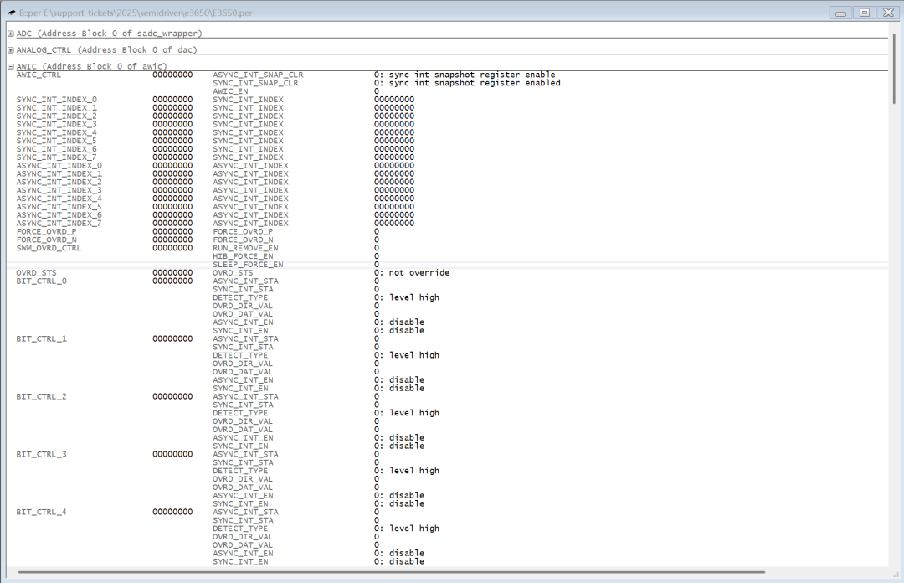Click the OVRD_STS not override value

click(411, 273)
